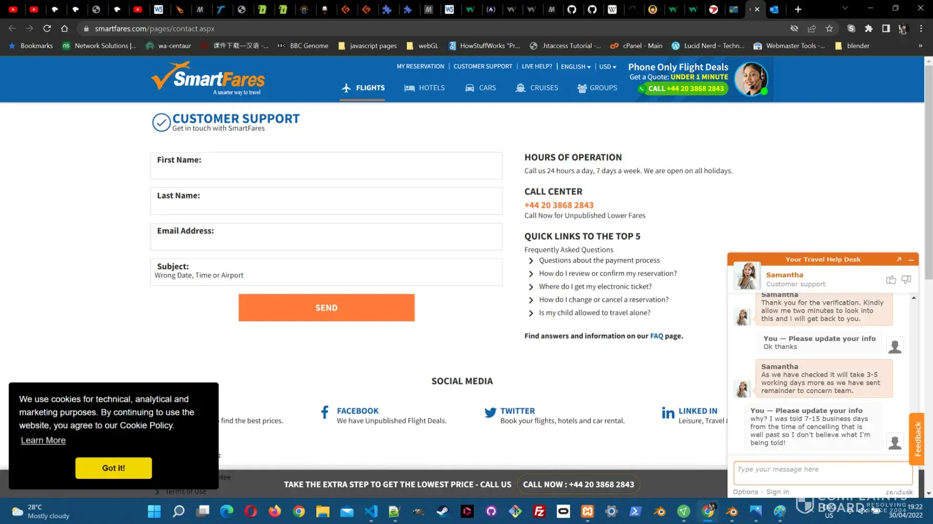Open the Learn More cookie policy link
933x524 pixels.
tap(43, 440)
